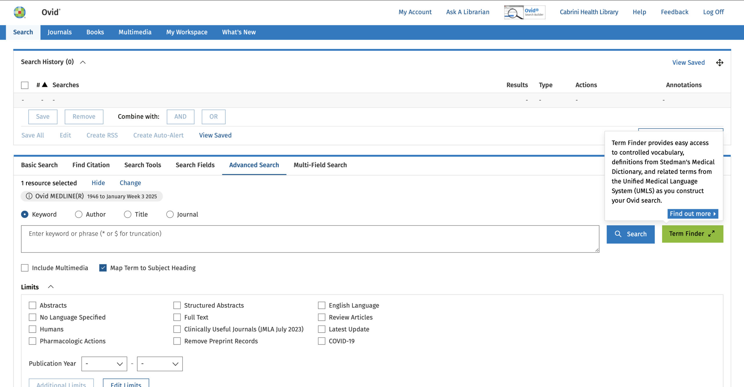Screen dimensions: 744x387
Task: Click the Ovid colorful globe logo
Action: click(19, 12)
